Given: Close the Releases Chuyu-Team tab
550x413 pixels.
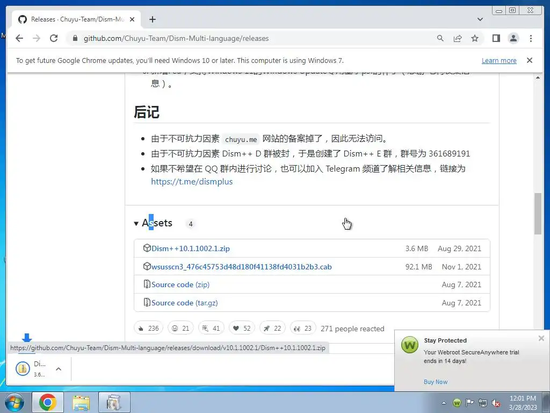Looking at the screenshot, I should (132, 19).
